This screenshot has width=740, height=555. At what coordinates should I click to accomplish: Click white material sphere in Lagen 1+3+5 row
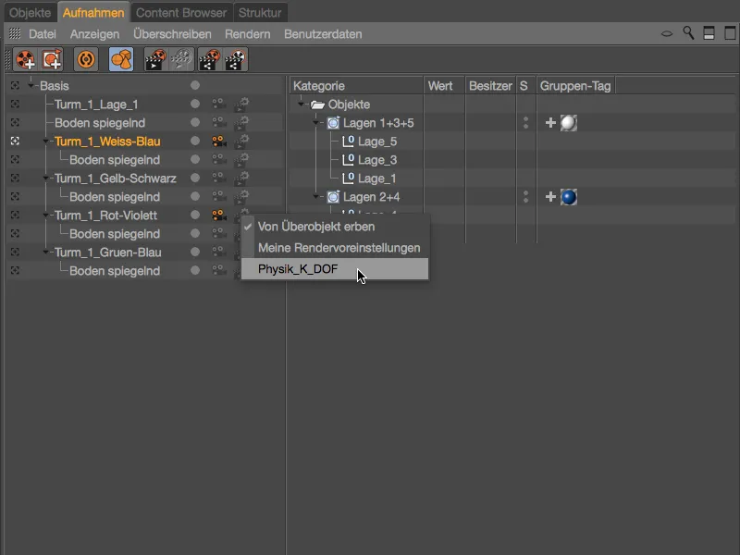(x=569, y=123)
